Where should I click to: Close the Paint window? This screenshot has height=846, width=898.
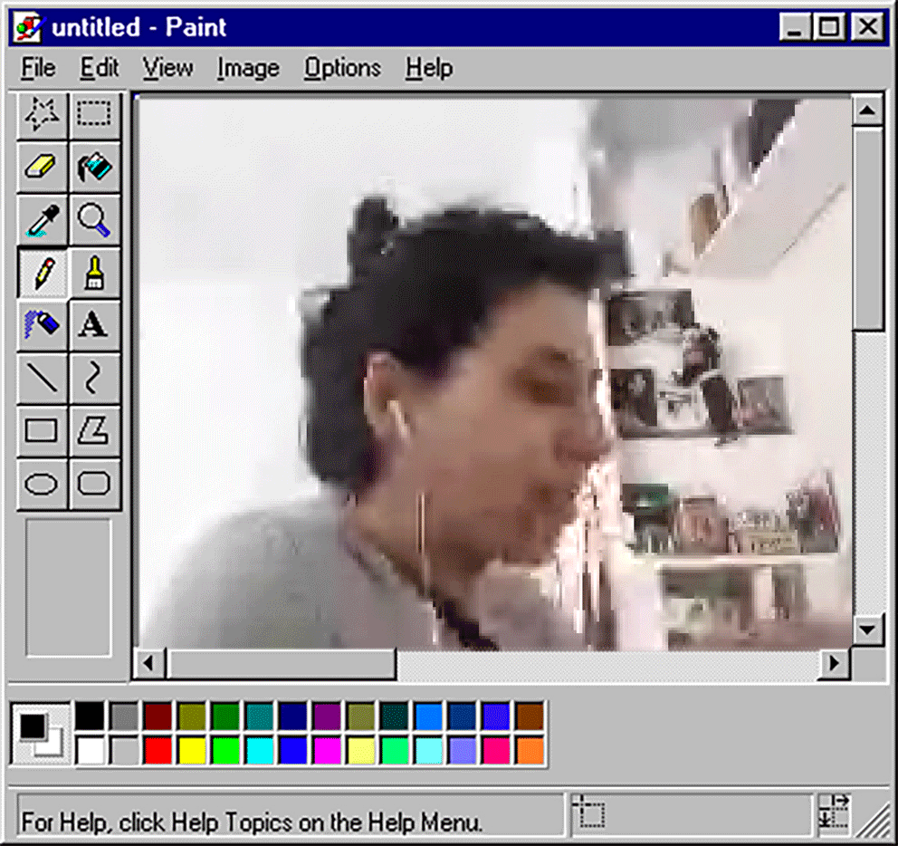tap(867, 27)
